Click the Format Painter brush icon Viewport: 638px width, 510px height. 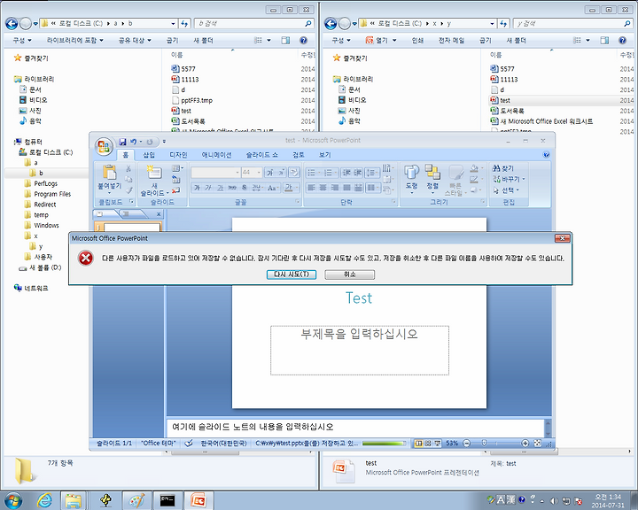(129, 190)
